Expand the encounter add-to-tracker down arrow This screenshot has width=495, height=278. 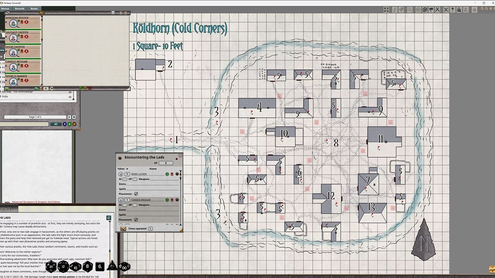123,229
